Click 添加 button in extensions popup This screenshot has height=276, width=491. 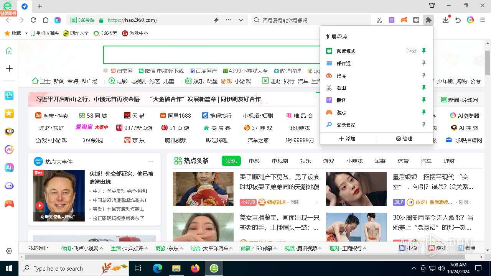[x=347, y=139]
